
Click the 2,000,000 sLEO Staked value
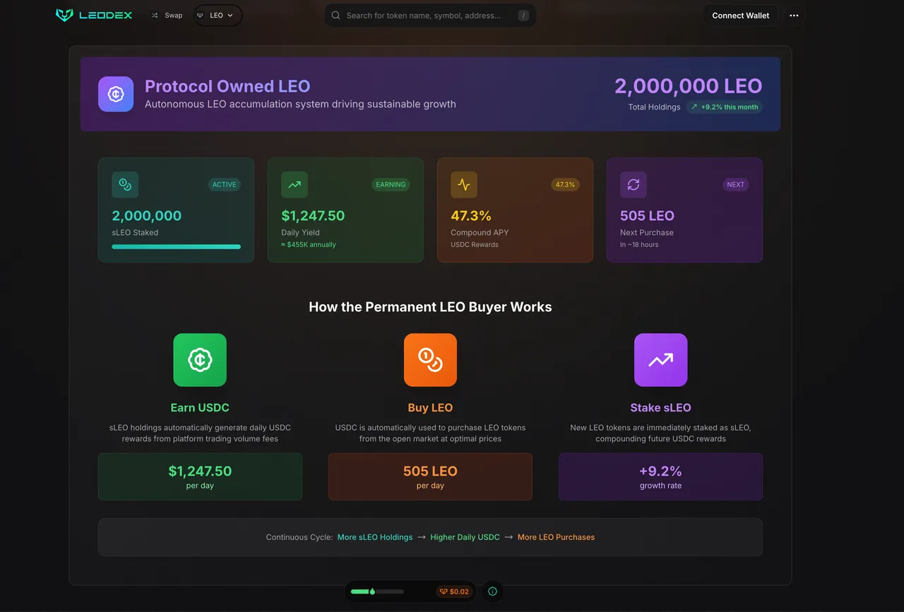pyautogui.click(x=146, y=216)
